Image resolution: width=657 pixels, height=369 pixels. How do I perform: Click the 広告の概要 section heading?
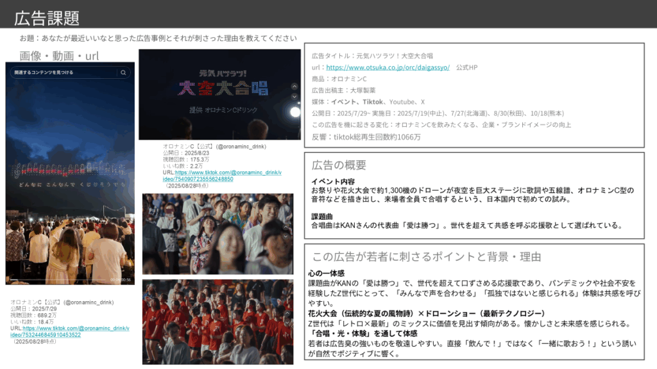(x=339, y=165)
